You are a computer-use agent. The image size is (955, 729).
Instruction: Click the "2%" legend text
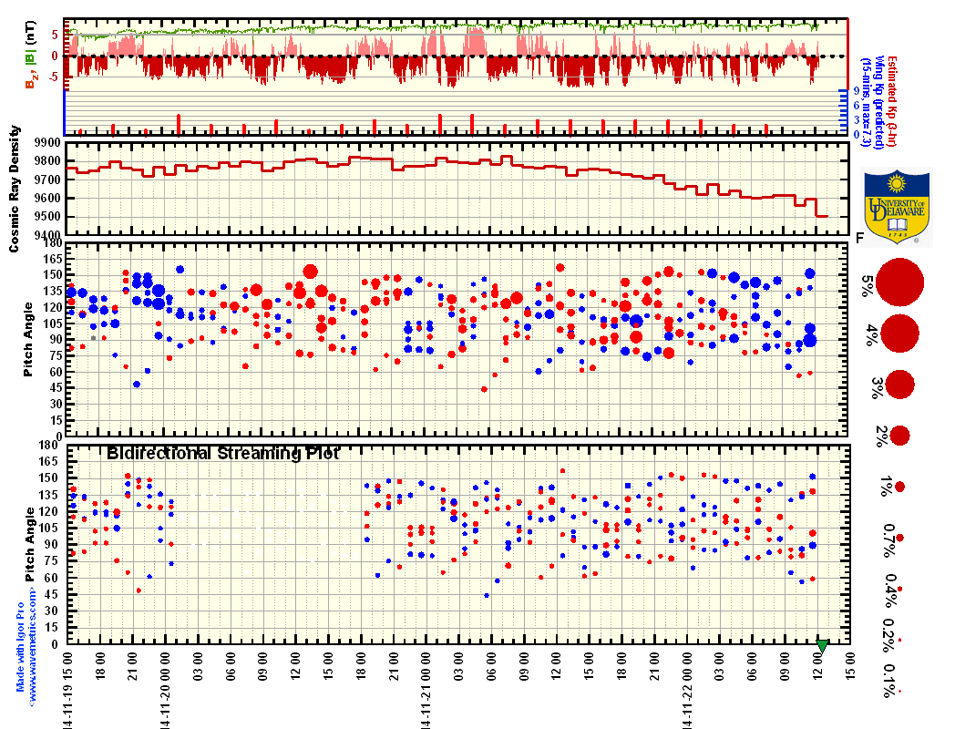tap(881, 436)
